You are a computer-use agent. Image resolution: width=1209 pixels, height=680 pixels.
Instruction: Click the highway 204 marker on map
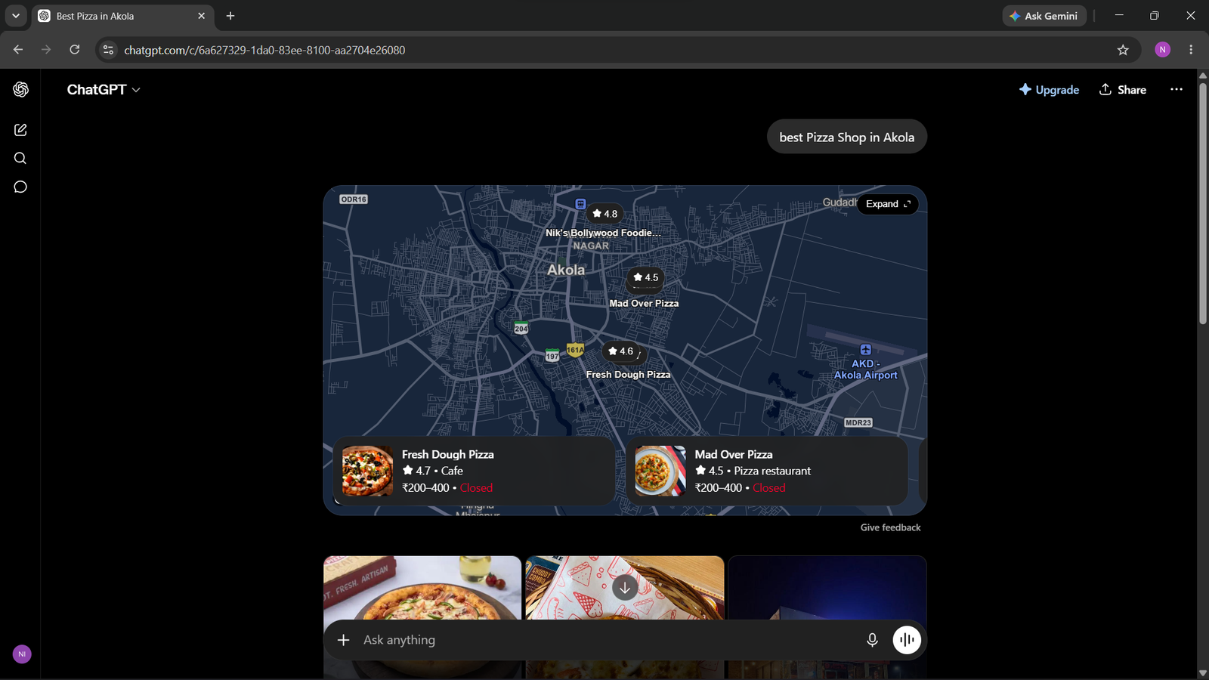click(521, 328)
